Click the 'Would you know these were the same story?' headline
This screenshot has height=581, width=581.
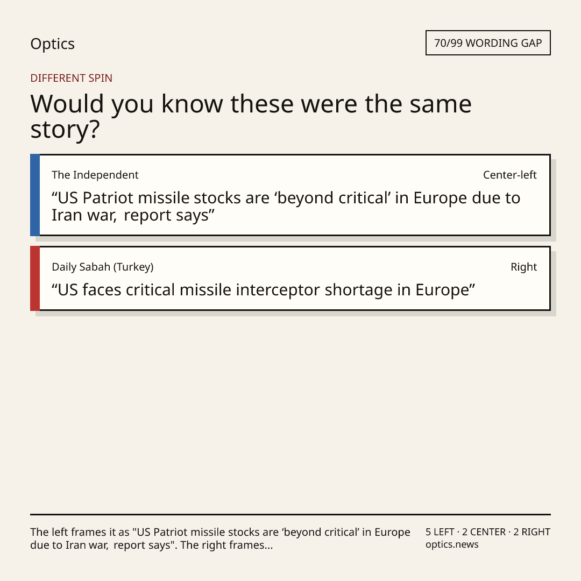point(251,116)
